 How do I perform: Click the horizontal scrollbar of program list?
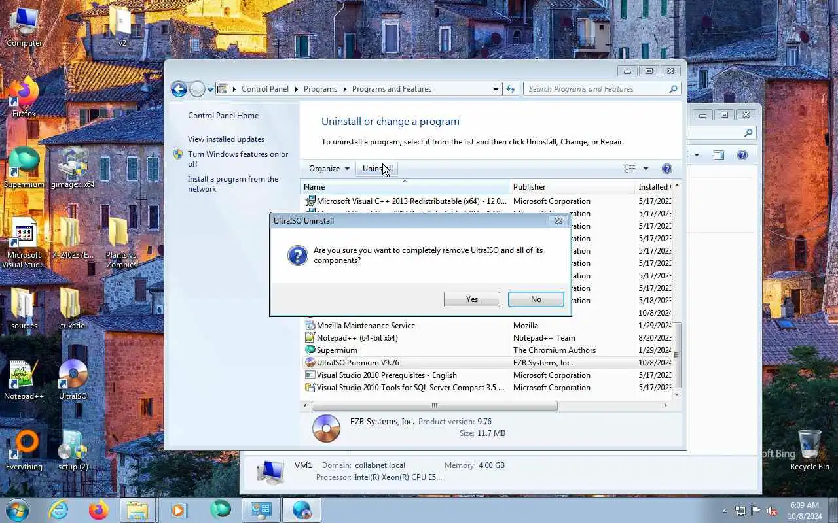(434, 405)
